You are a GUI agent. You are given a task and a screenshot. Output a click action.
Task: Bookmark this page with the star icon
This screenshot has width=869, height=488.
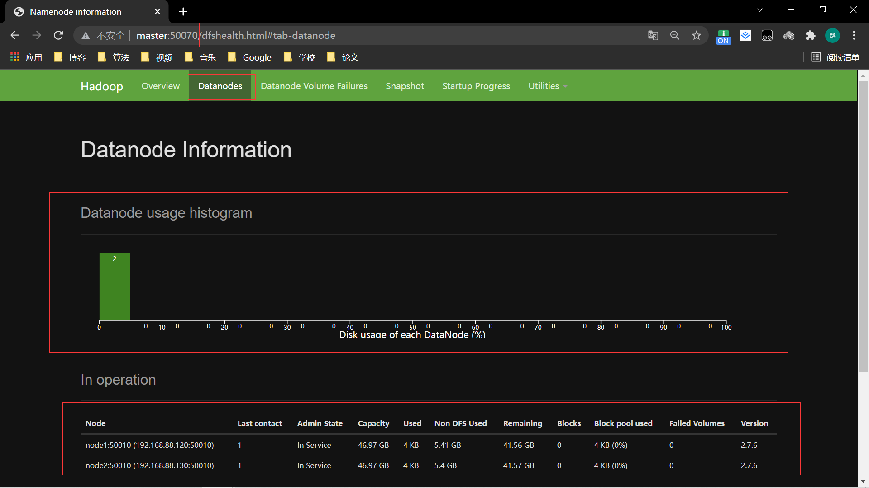[x=696, y=35]
